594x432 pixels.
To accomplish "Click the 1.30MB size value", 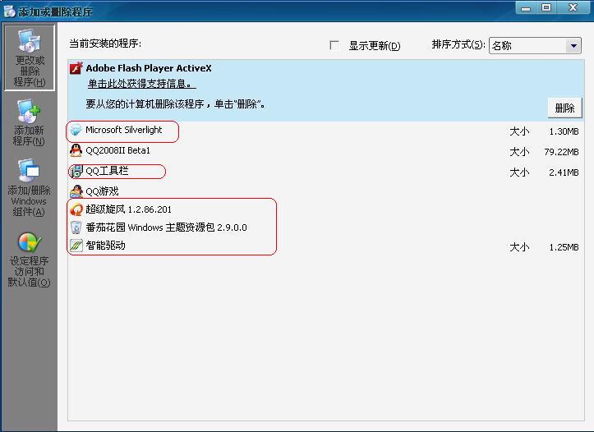I will click(564, 131).
